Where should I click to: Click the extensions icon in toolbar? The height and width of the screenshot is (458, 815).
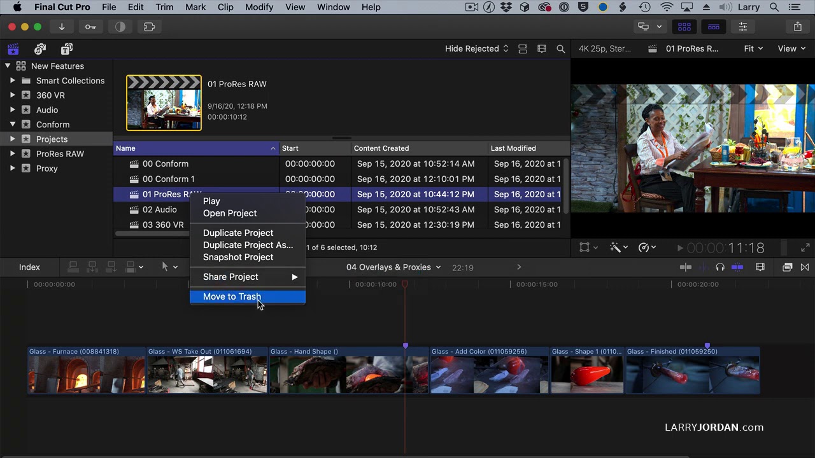tap(149, 27)
